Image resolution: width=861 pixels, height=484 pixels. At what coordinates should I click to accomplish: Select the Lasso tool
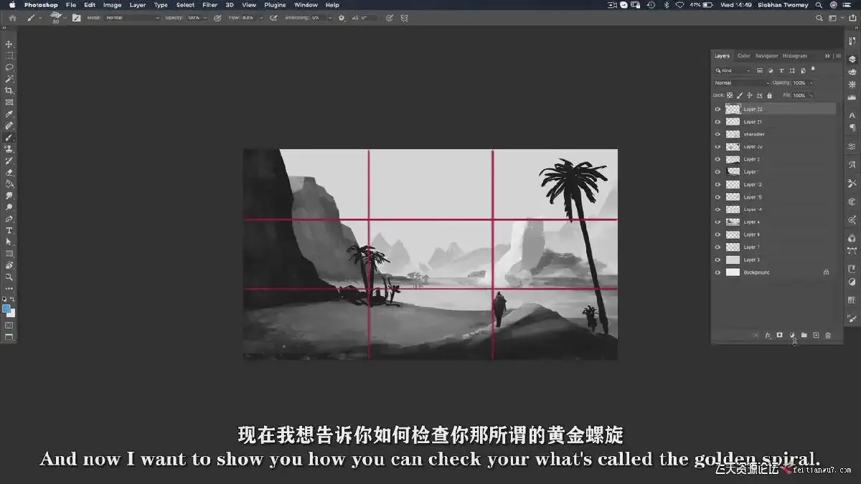coord(9,67)
